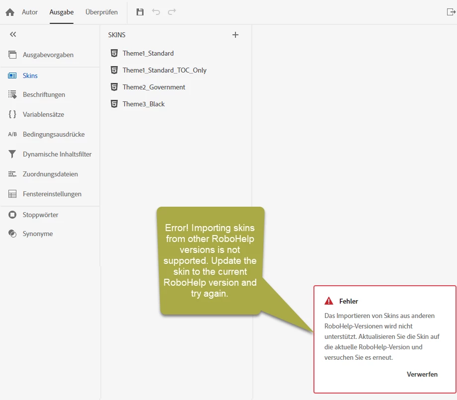Save the project with the disk icon
This screenshot has width=457, height=400.
pos(140,12)
